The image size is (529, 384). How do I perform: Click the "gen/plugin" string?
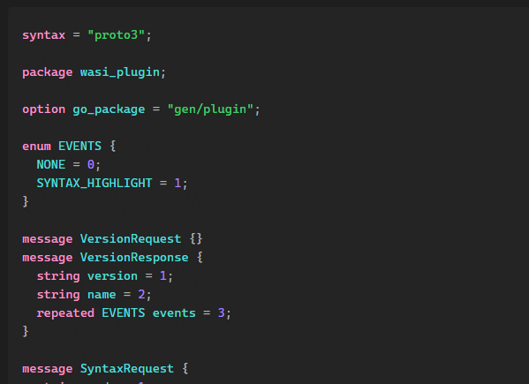210,109
